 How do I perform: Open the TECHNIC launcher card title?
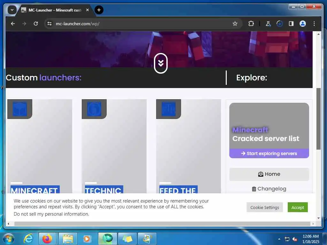click(x=104, y=189)
